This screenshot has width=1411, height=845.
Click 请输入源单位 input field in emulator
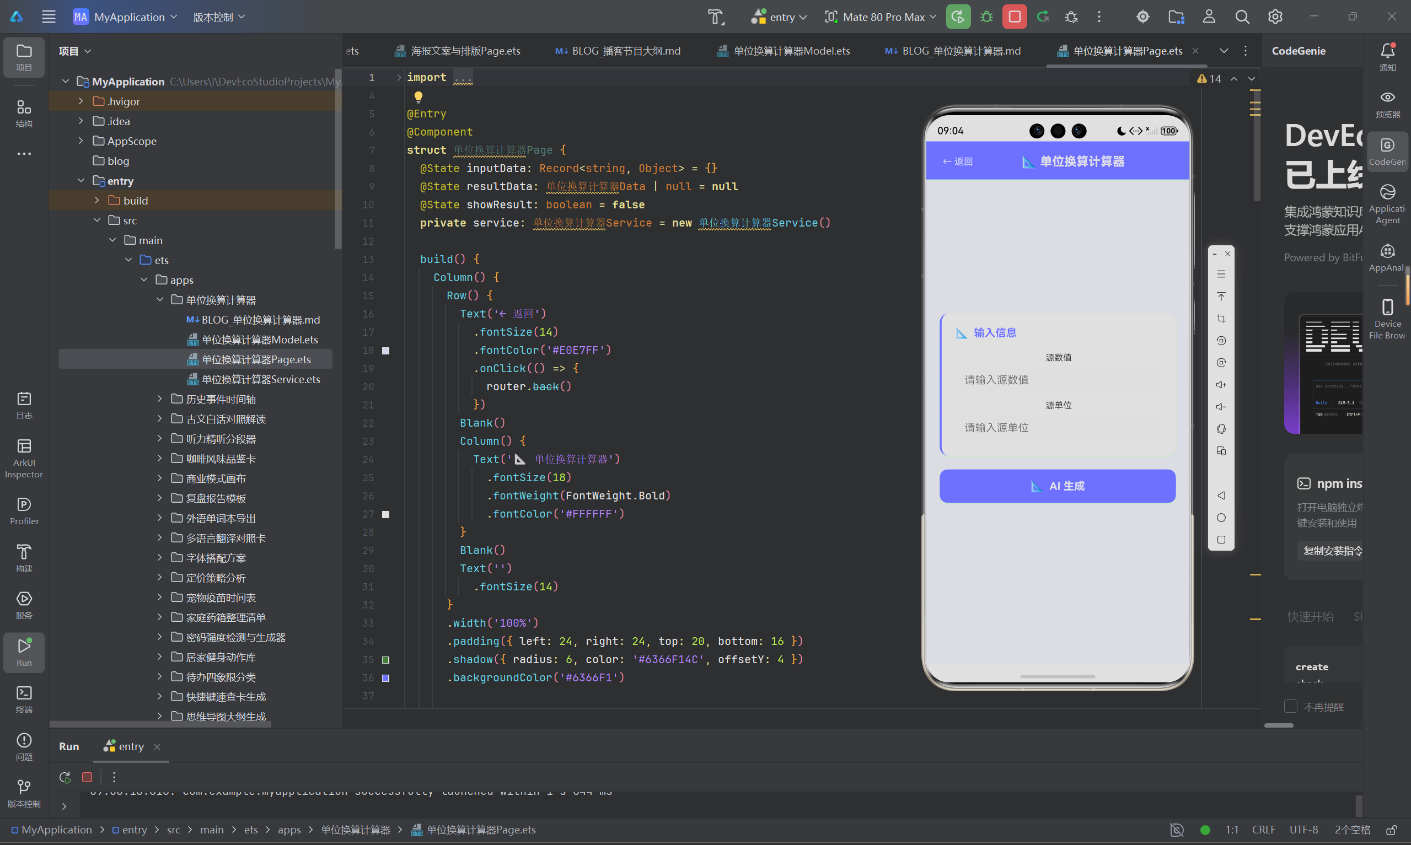1057,428
